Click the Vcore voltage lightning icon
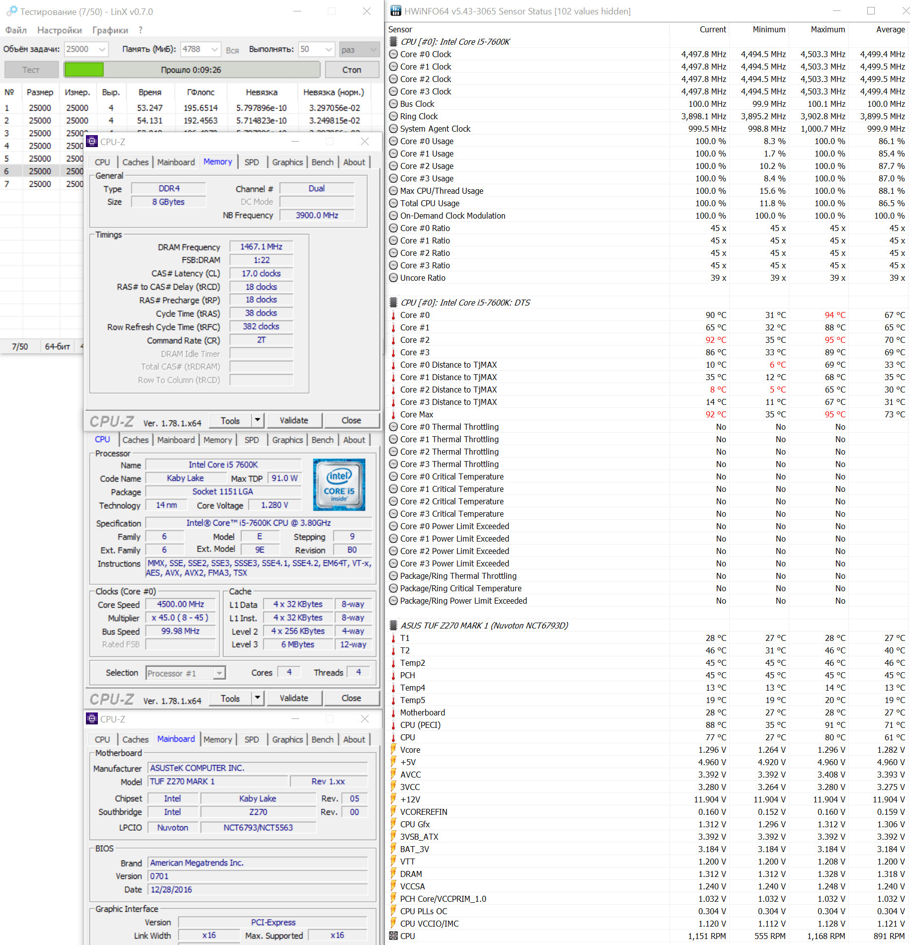Image resolution: width=910 pixels, height=945 pixels. 393,750
